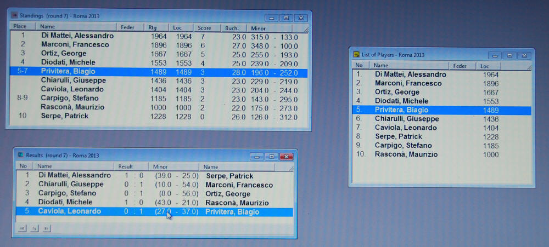Image resolution: width=549 pixels, height=247 pixels.
Task: Click the Loc column header in Standings
Action: pos(181,27)
